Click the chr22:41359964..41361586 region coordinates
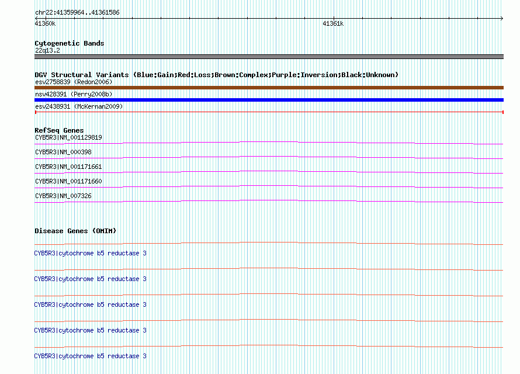The image size is (520, 374). pos(77,13)
